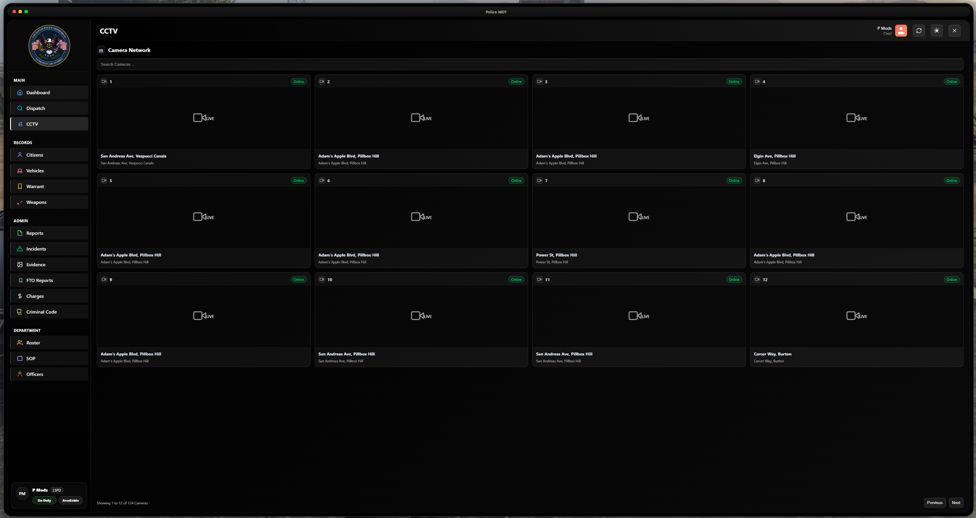Click camera icon on card 11 header
The height and width of the screenshot is (518, 976).
tap(539, 279)
